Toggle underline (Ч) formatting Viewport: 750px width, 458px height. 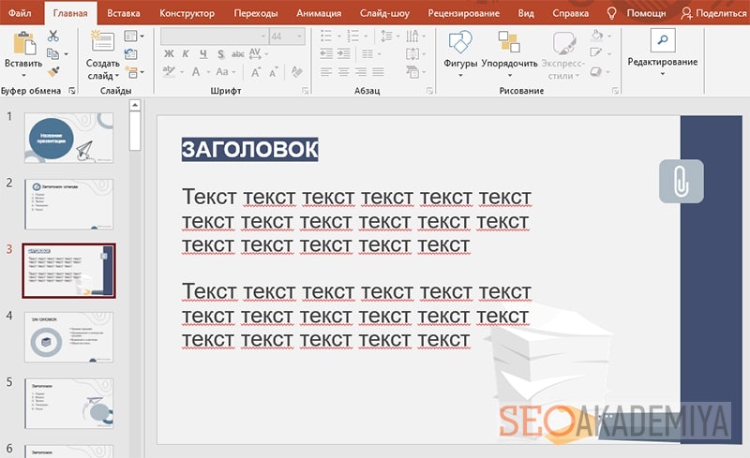click(x=203, y=54)
